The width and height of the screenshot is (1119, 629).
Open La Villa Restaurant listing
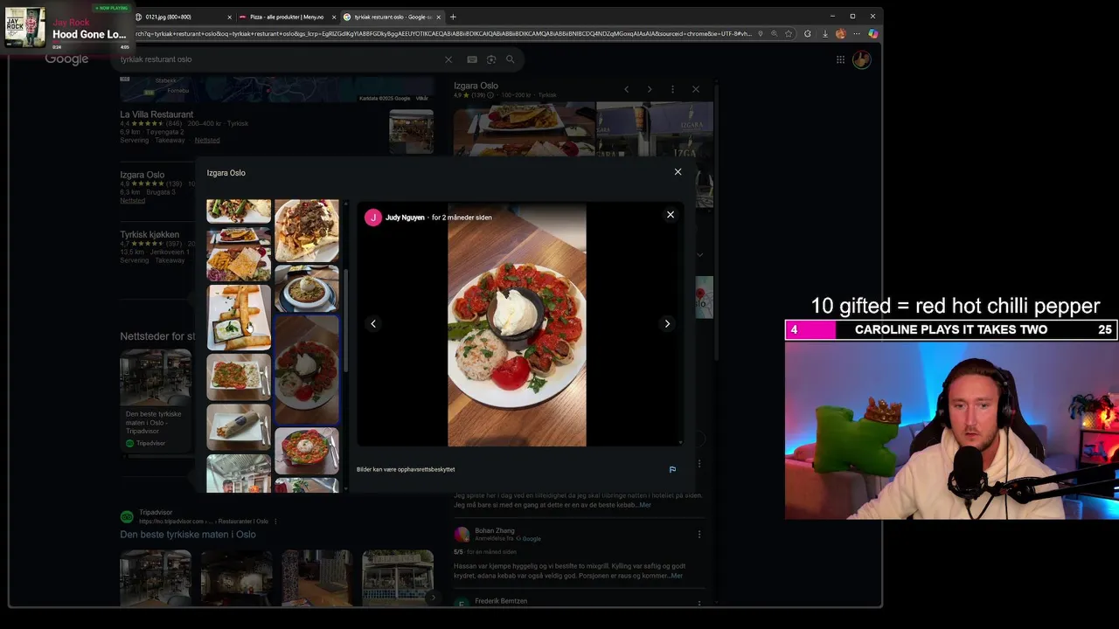pyautogui.click(x=156, y=114)
